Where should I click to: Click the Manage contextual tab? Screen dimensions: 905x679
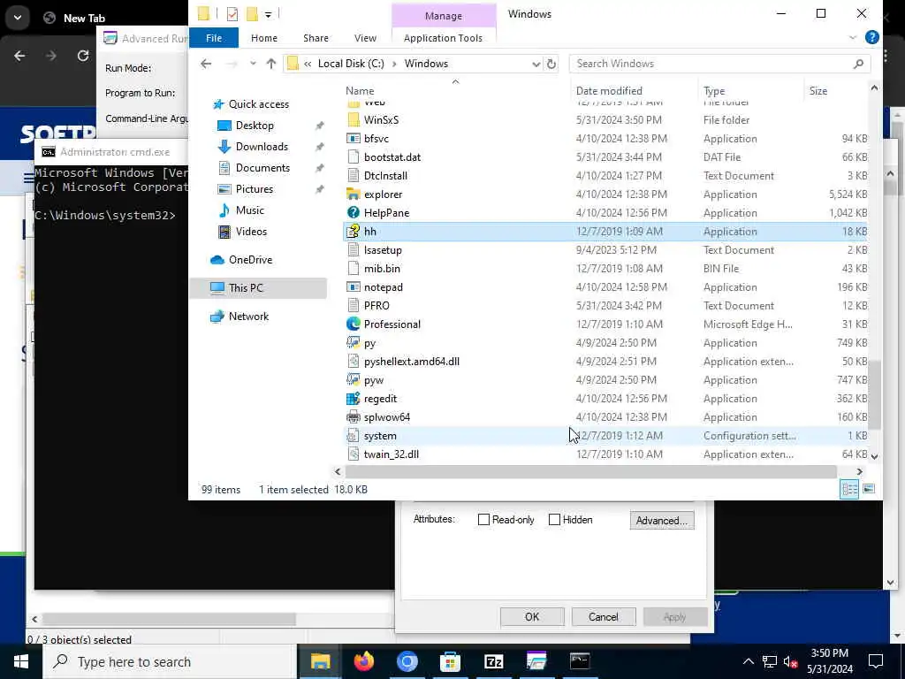pos(444,16)
